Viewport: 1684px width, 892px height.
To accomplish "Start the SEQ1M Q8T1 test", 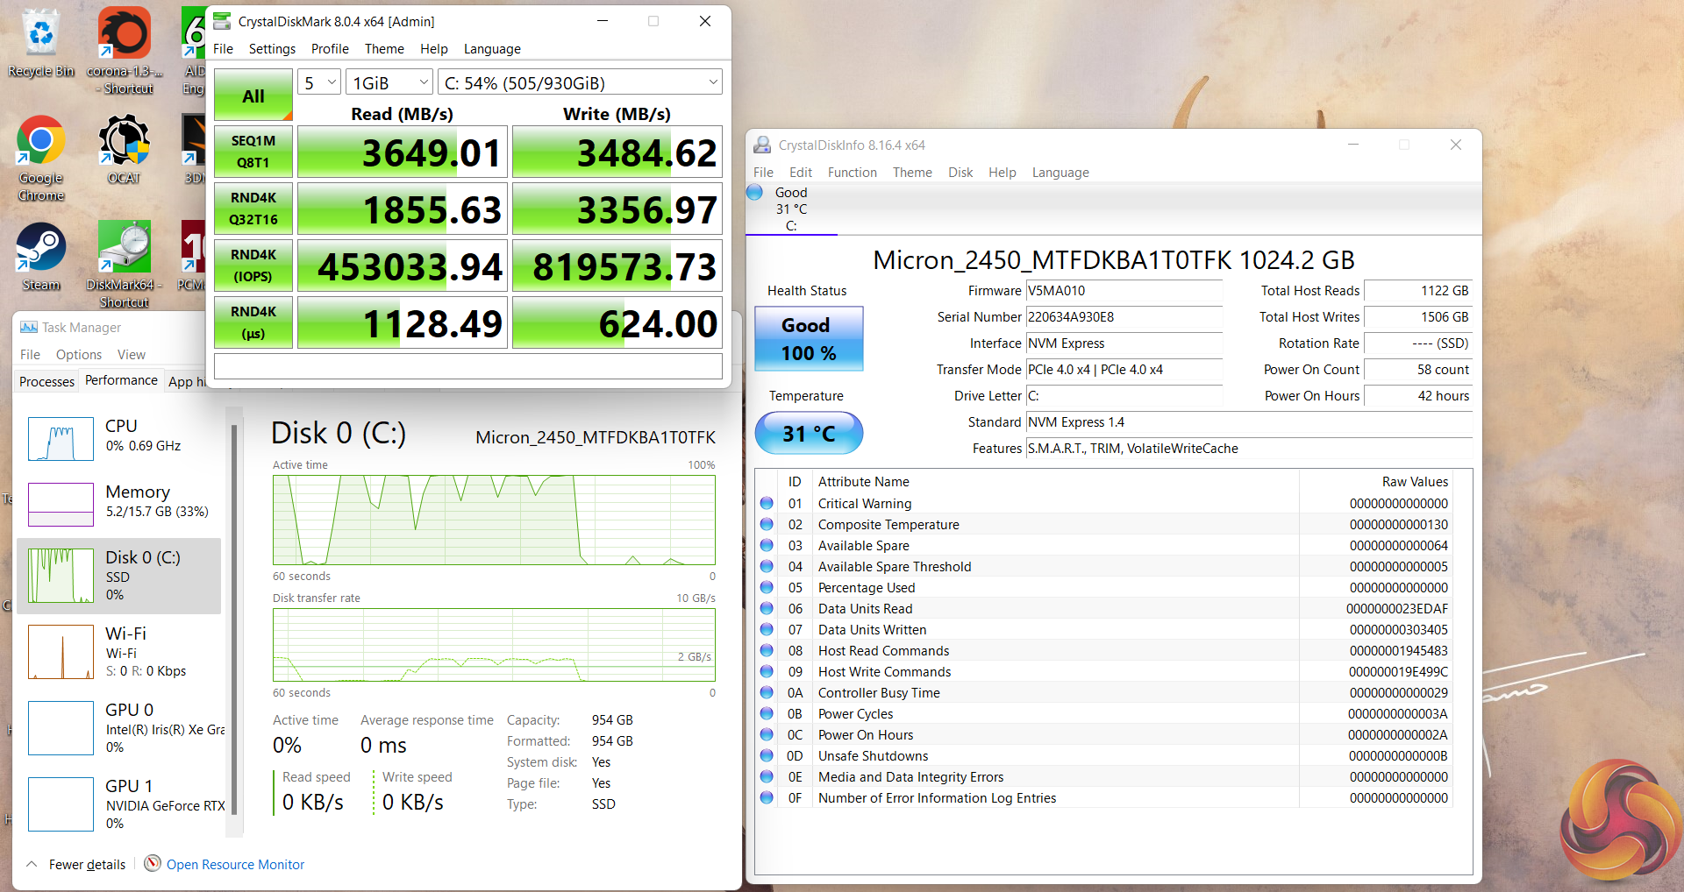I will (253, 152).
